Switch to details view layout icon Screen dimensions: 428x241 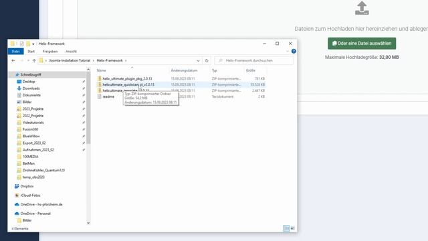(x=286, y=228)
